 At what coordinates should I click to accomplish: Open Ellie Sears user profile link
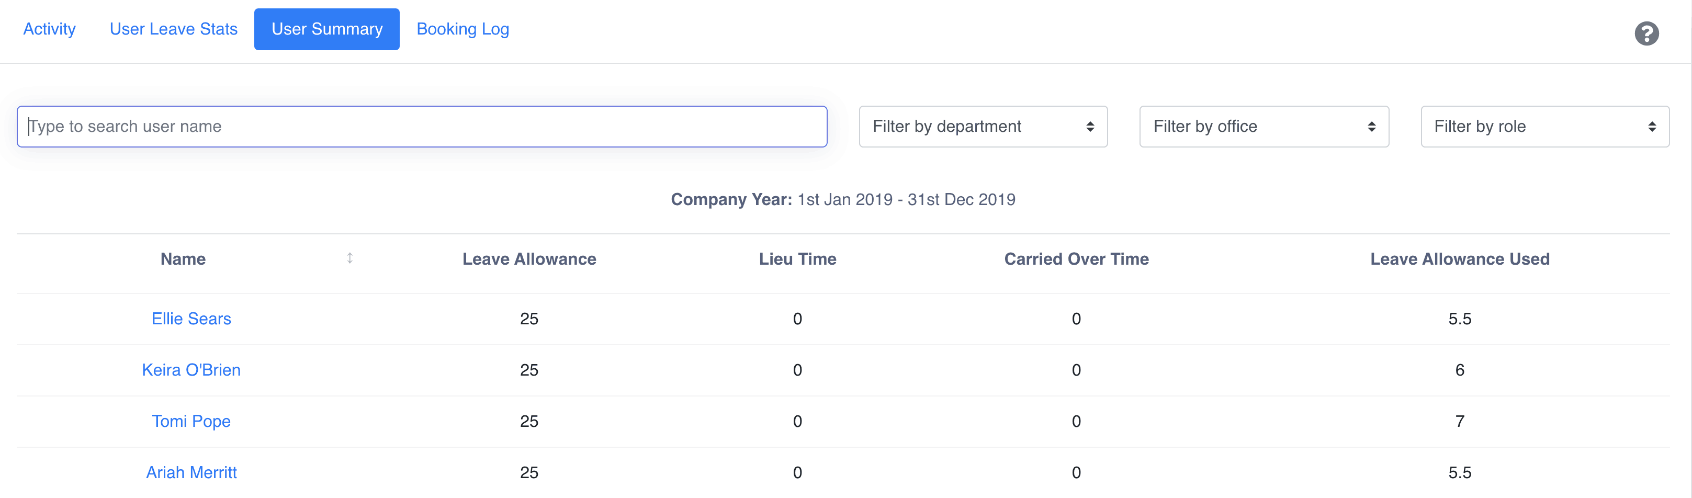[191, 319]
